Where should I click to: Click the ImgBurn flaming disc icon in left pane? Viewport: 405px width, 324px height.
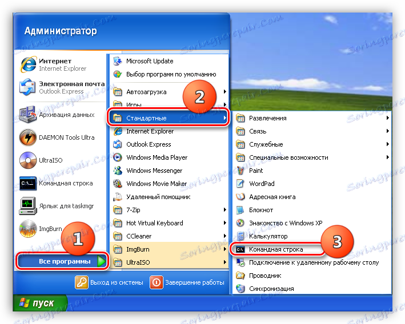pos(27,229)
